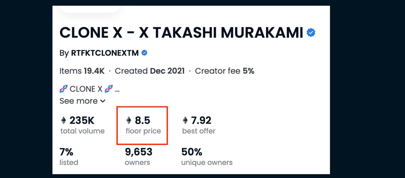
Task: Expand description using the See more chevron
Action: 103,101
